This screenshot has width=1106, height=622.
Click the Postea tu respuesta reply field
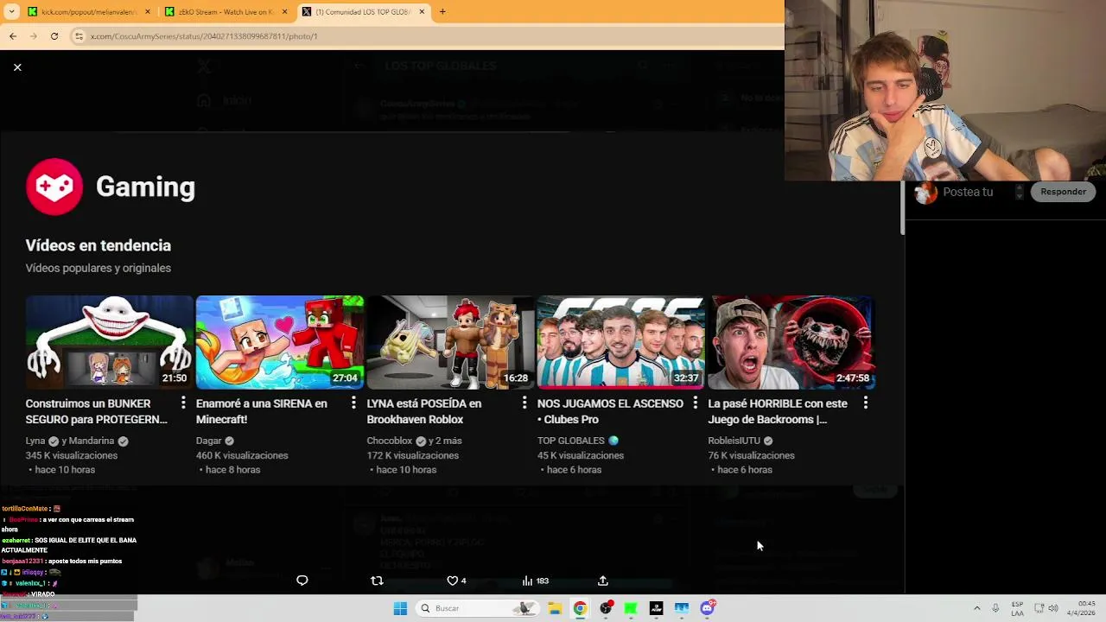pyautogui.click(x=968, y=192)
